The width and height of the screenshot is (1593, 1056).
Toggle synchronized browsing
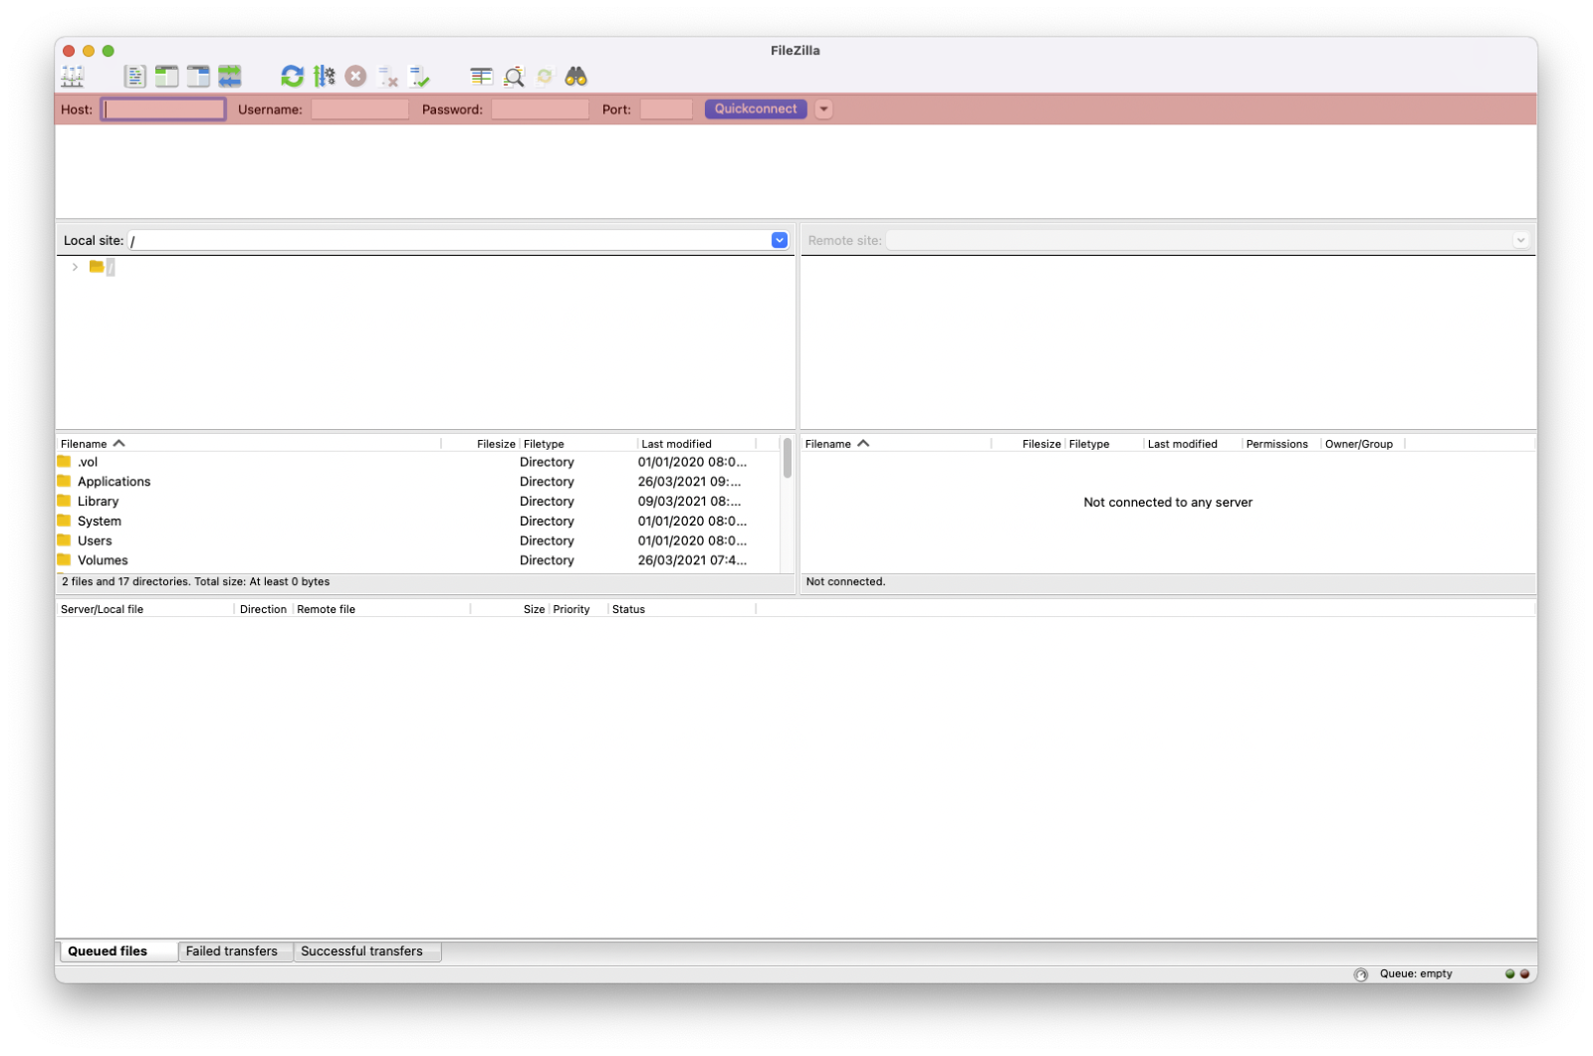point(545,77)
